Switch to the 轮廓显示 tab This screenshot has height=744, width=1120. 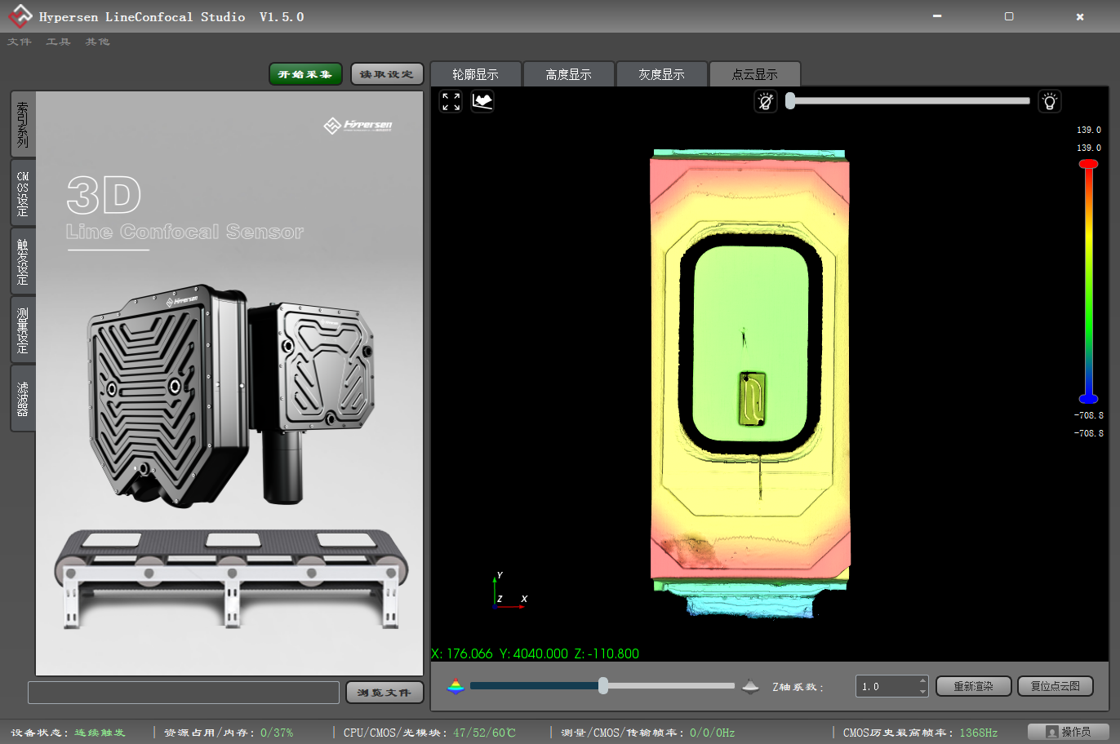476,74
